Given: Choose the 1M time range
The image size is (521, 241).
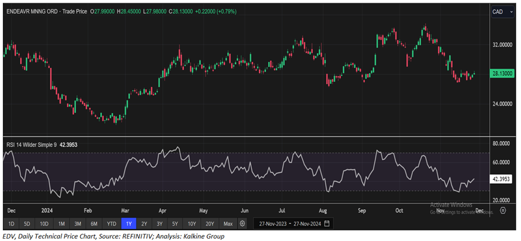Looking at the screenshot, I should [x=62, y=224].
